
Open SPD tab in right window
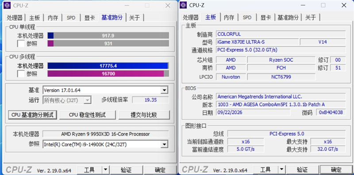click(x=247, y=18)
